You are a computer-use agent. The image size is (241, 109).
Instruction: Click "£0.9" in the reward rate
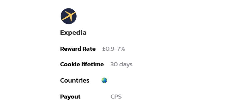click(x=108, y=49)
